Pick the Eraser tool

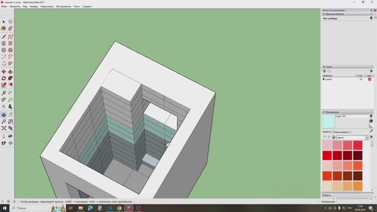tap(11, 29)
